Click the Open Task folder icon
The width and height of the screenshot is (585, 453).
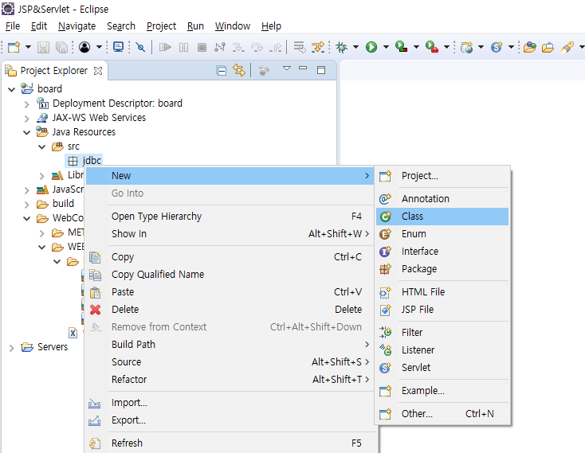pyautogui.click(x=548, y=47)
